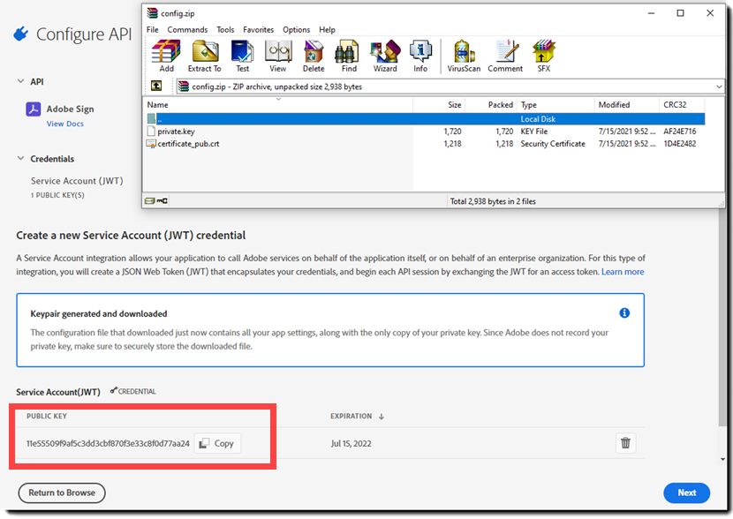Open the View tool in WinRAR

tap(278, 56)
